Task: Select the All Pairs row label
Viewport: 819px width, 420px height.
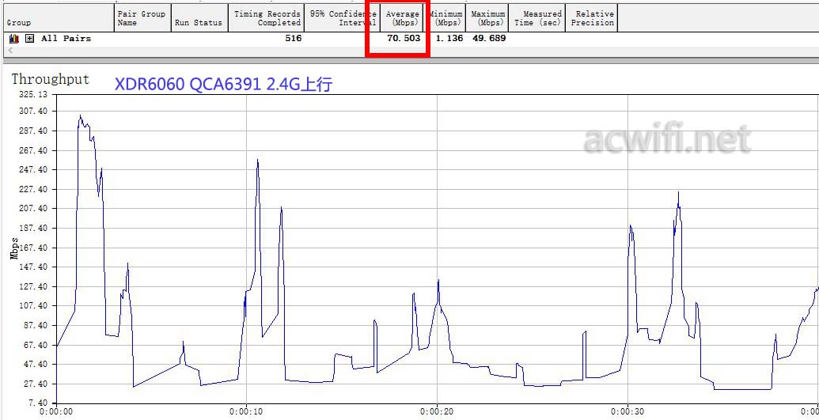Action: (66, 38)
